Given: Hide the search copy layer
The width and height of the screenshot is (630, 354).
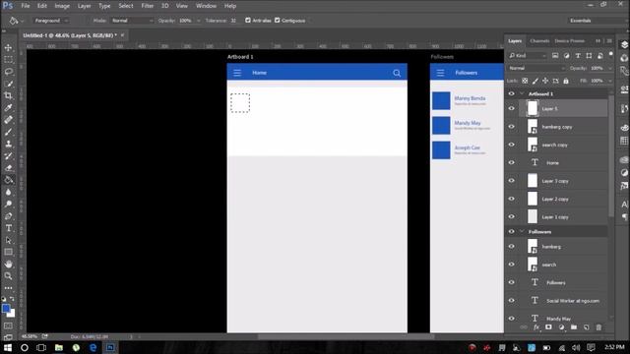Looking at the screenshot, I should click(512, 145).
